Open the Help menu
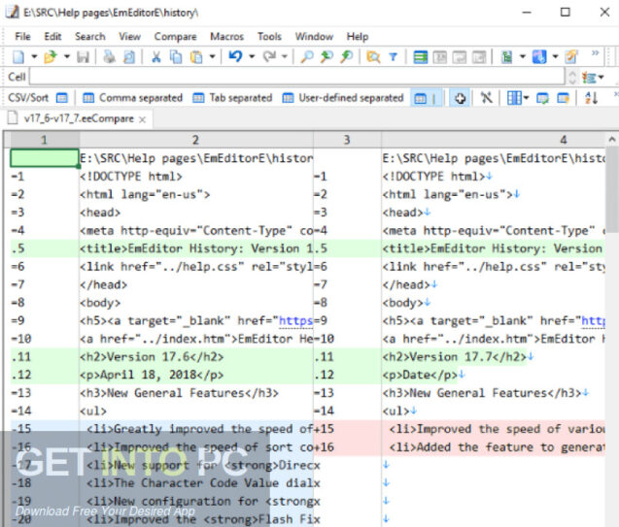The width and height of the screenshot is (619, 527). tap(358, 37)
